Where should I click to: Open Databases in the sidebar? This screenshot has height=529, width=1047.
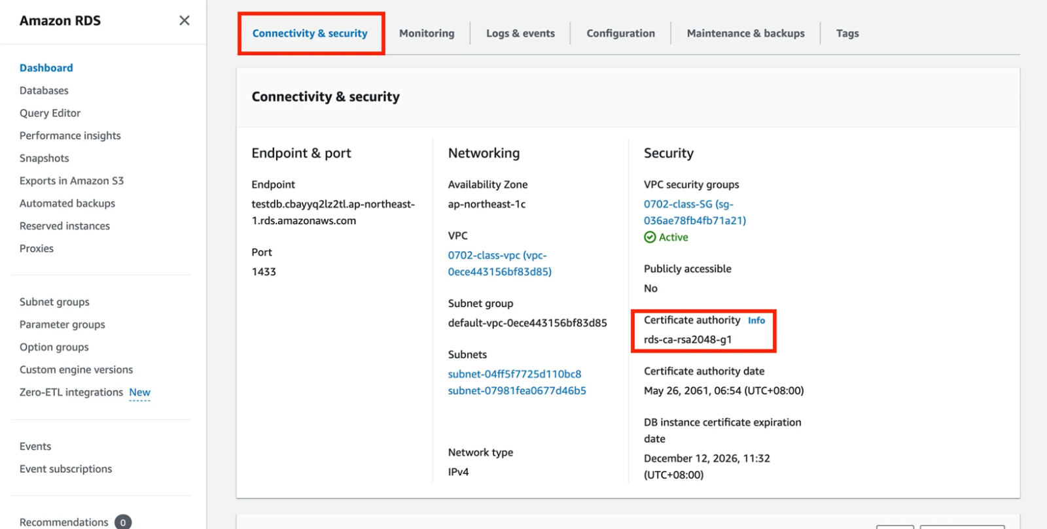[x=44, y=90]
